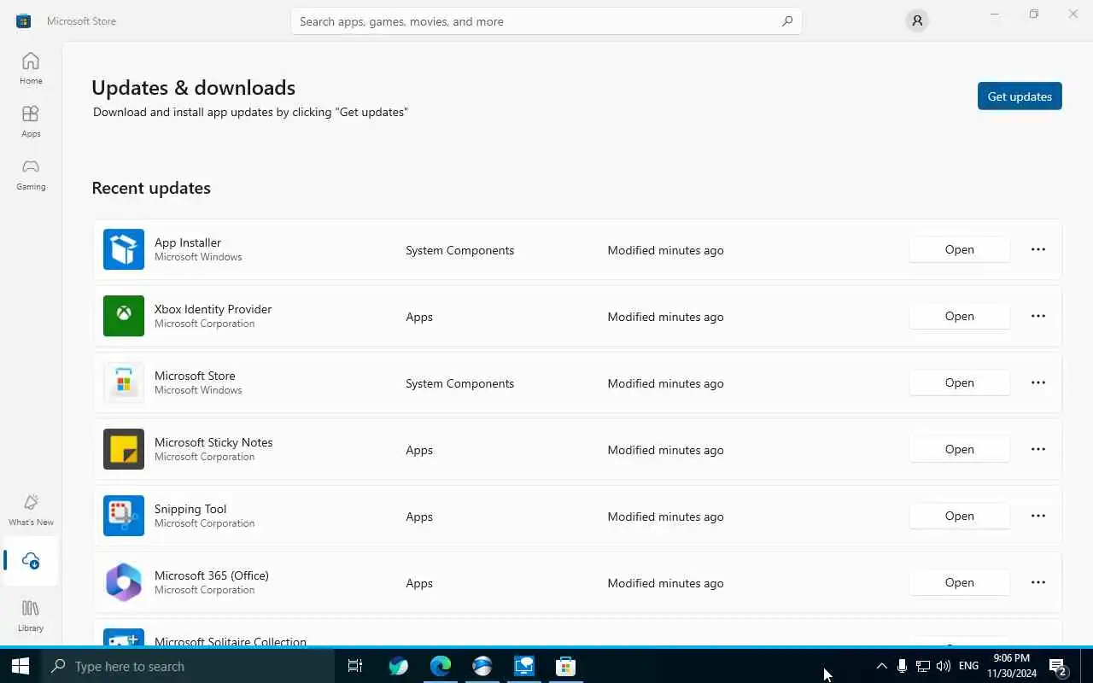
Task: Select the Downloads cloud icon in sidebar
Action: pos(31,561)
